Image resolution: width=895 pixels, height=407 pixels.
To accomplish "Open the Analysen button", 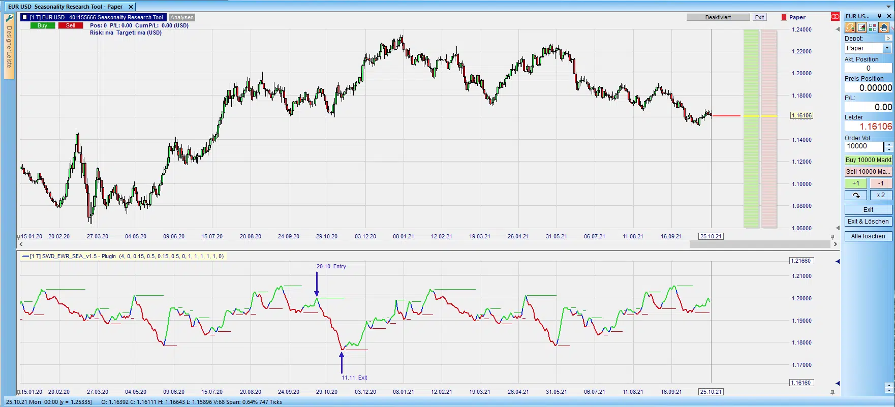I will [182, 17].
